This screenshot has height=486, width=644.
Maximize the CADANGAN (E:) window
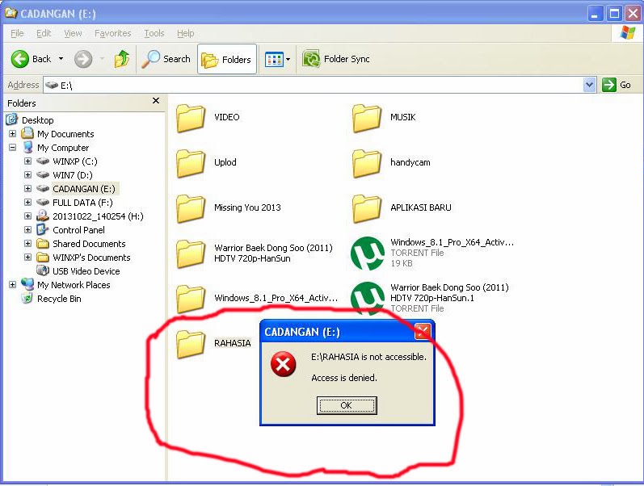coord(614,14)
